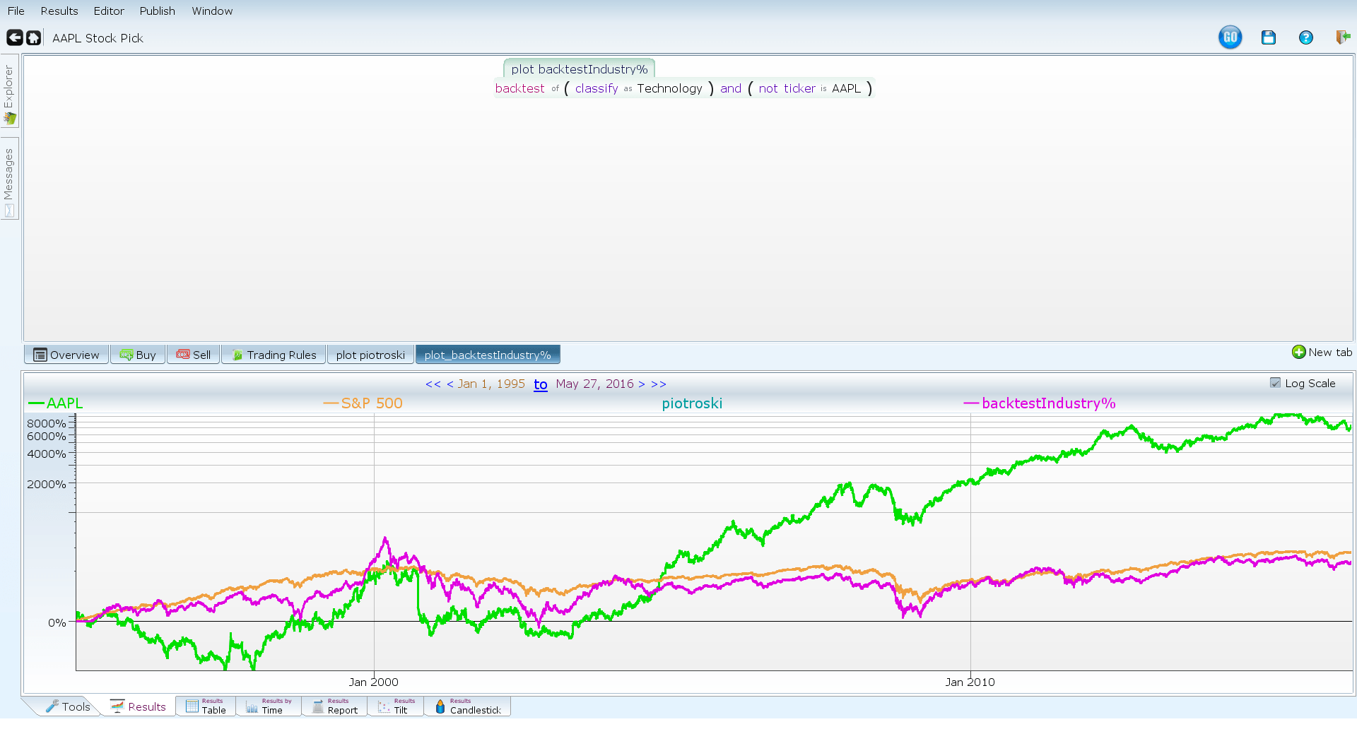The width and height of the screenshot is (1357, 734).
Task: Open the Results menu
Action: click(59, 11)
